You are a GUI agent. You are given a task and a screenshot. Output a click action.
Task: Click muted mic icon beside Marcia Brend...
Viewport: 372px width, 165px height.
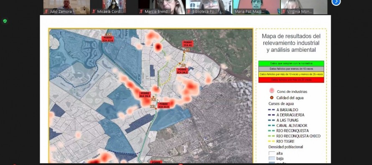point(142,11)
